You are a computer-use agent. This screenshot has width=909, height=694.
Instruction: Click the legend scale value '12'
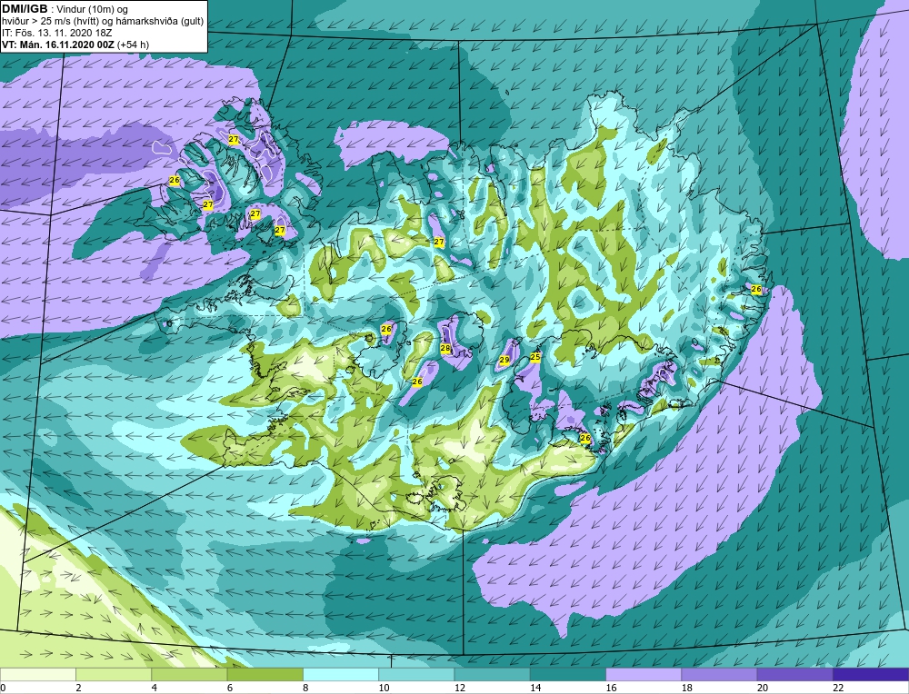pyautogui.click(x=459, y=688)
